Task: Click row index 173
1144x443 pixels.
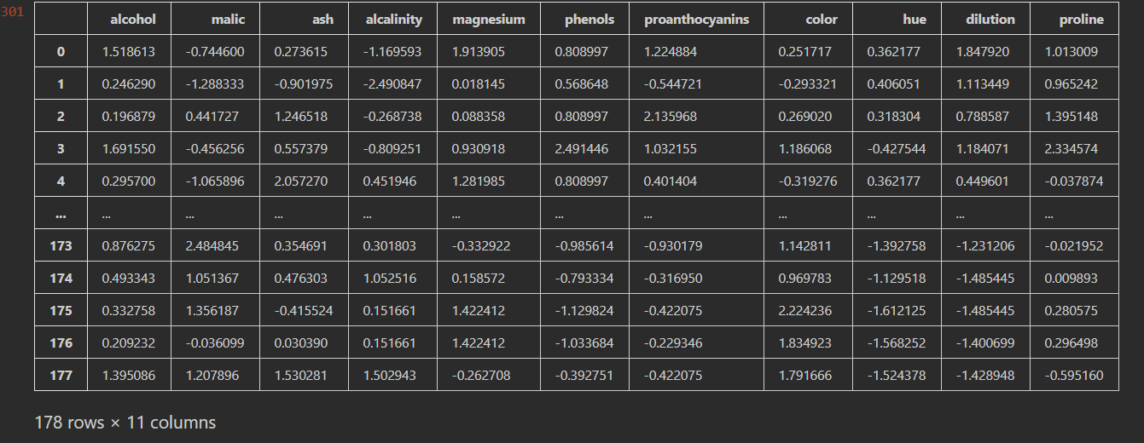Action: (61, 245)
